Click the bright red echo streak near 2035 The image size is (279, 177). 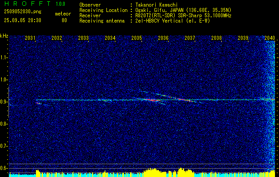[151, 100]
